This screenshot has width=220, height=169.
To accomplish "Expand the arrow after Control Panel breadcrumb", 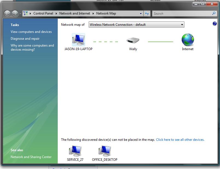I will click(56, 13).
